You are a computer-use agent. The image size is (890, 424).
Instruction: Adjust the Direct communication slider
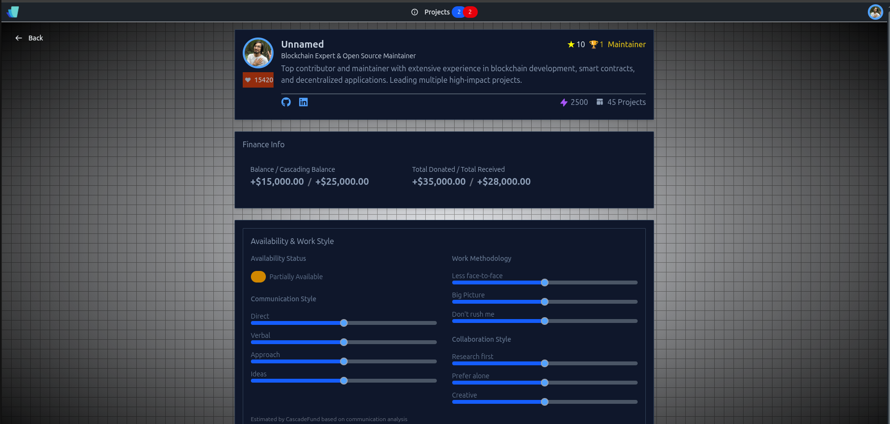[x=344, y=323]
